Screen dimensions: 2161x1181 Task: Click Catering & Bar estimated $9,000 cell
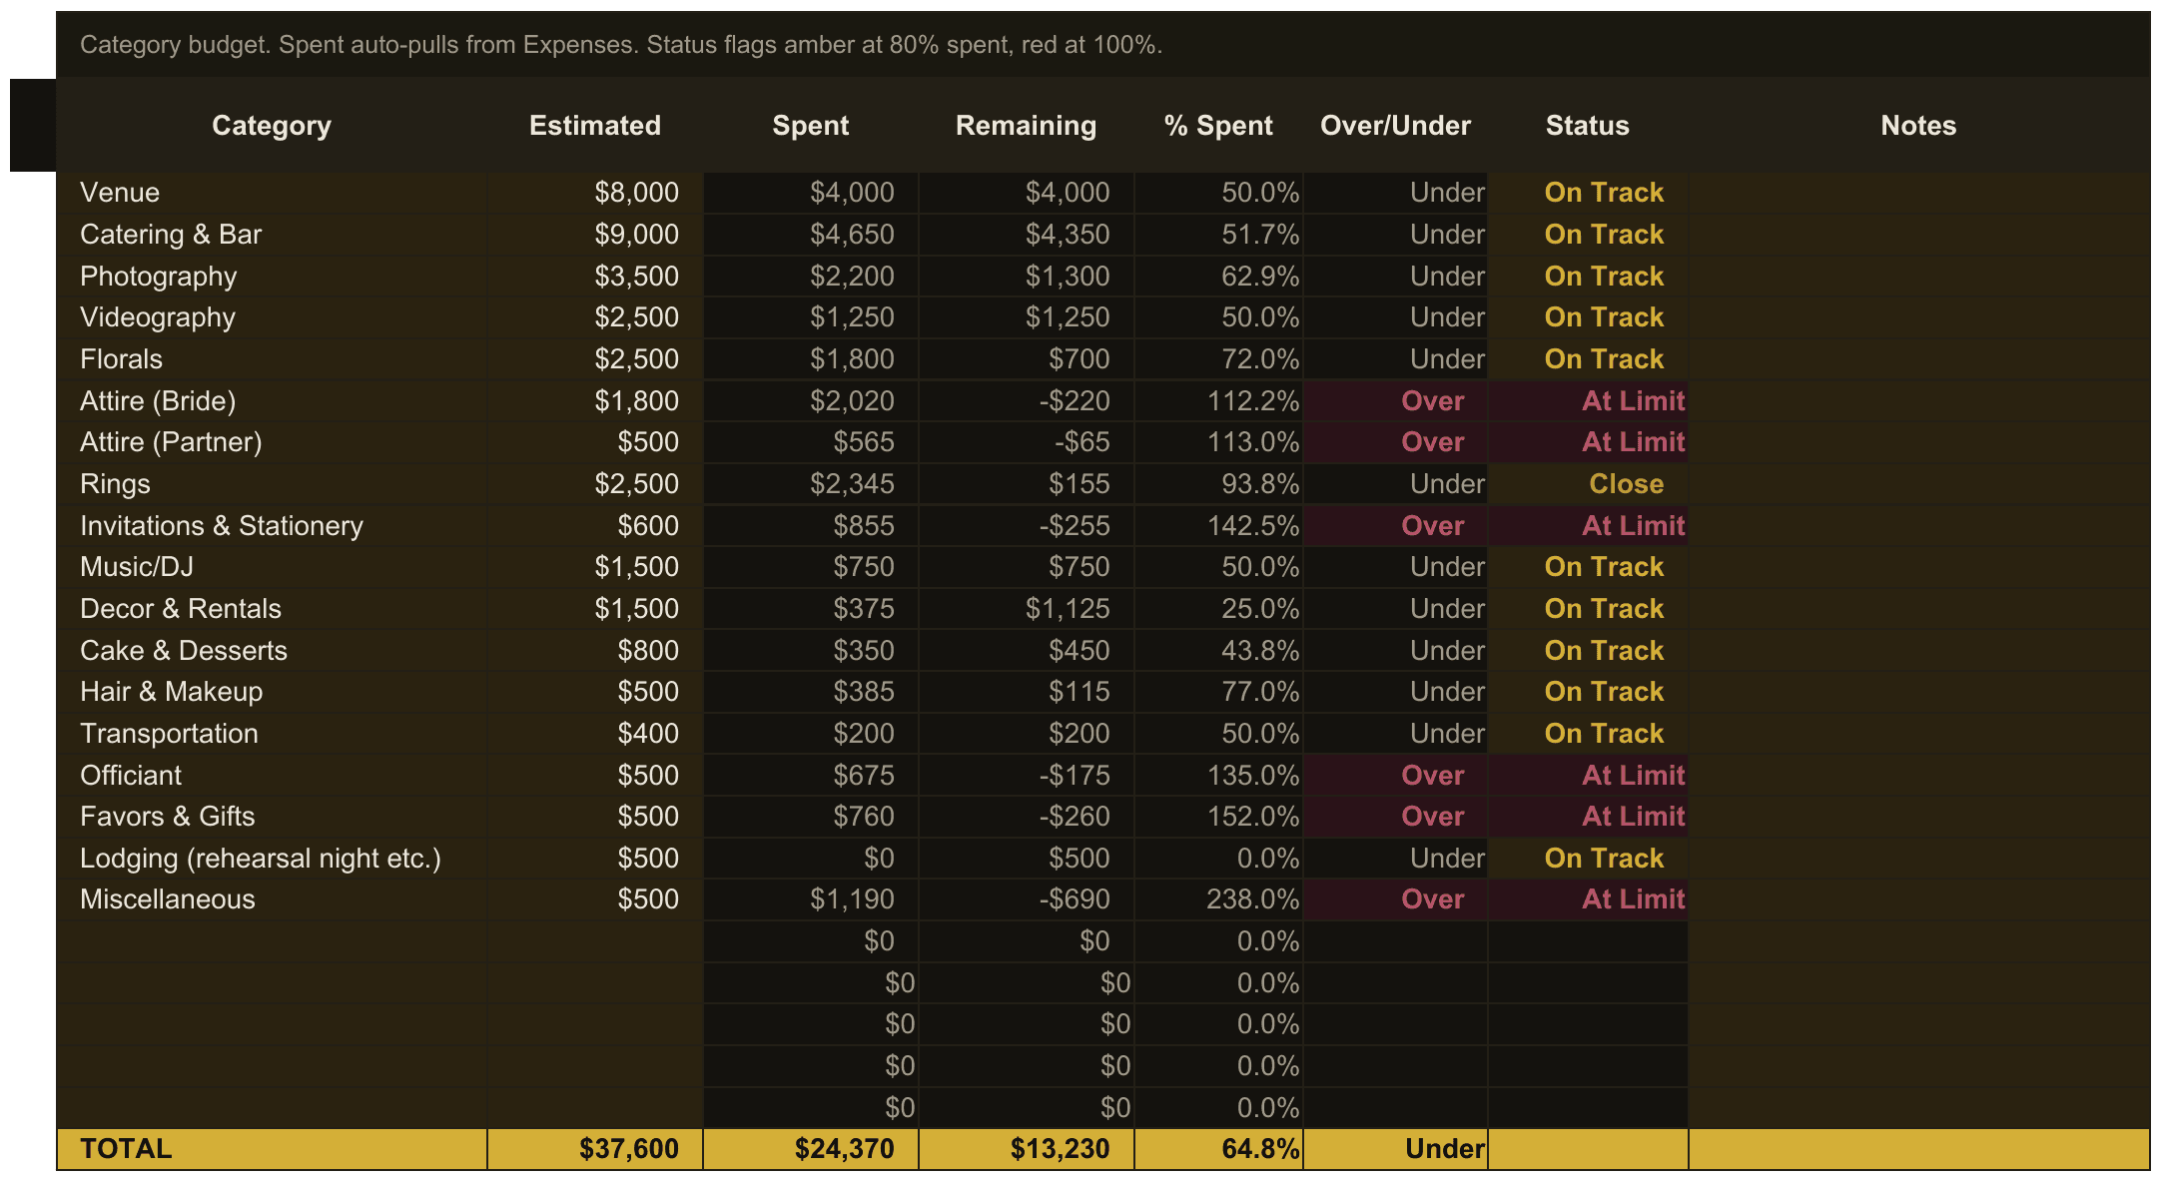[595, 235]
